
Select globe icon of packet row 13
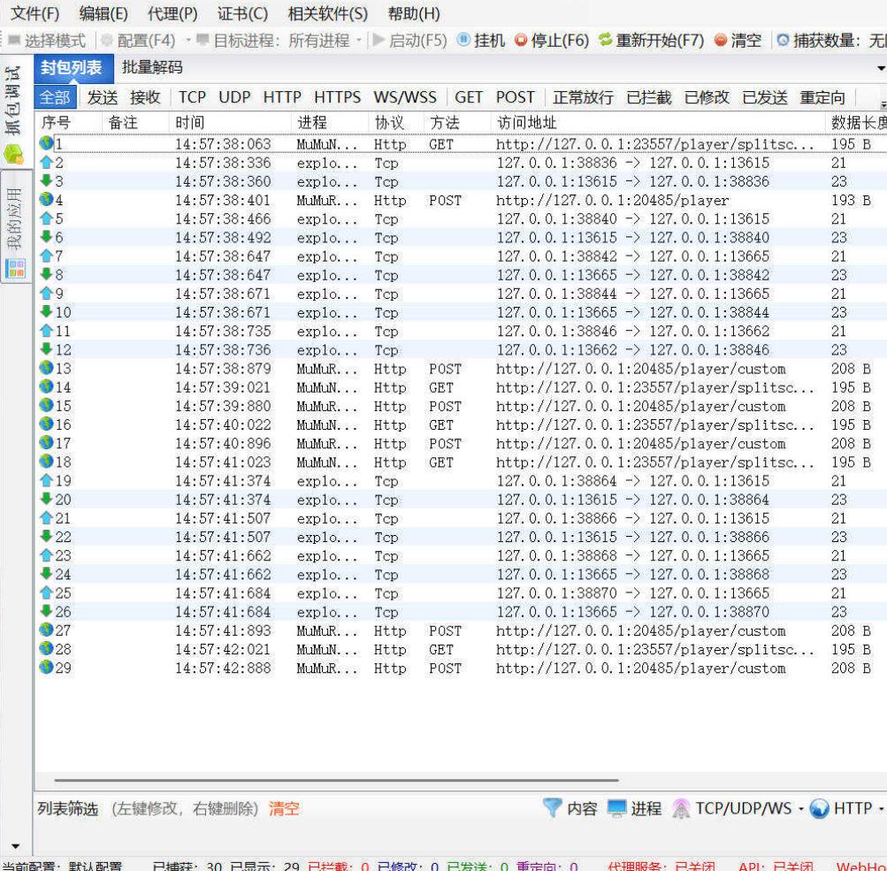click(x=46, y=368)
